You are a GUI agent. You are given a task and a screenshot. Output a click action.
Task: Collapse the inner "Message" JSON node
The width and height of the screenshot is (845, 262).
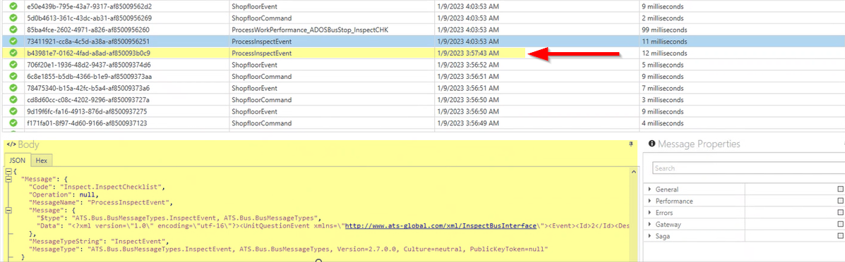[8, 211]
